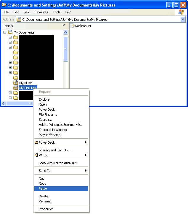188x214 pixels.
Task: Click the folder tree scroll left arrow
Action: point(4,104)
